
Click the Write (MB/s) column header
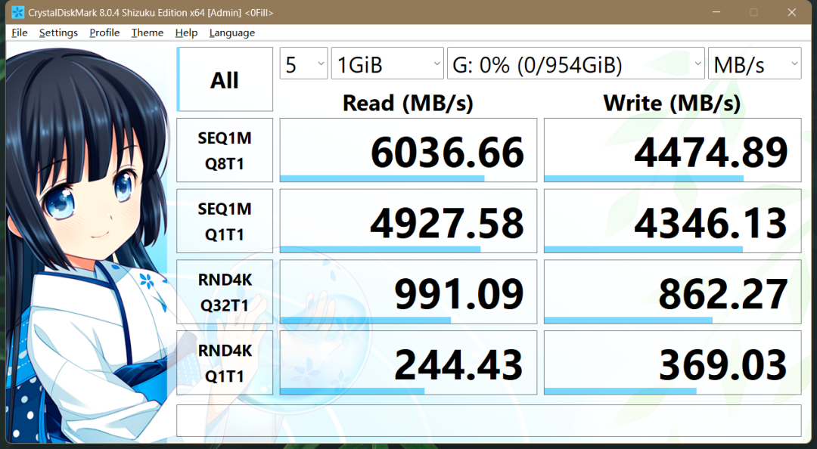click(673, 103)
